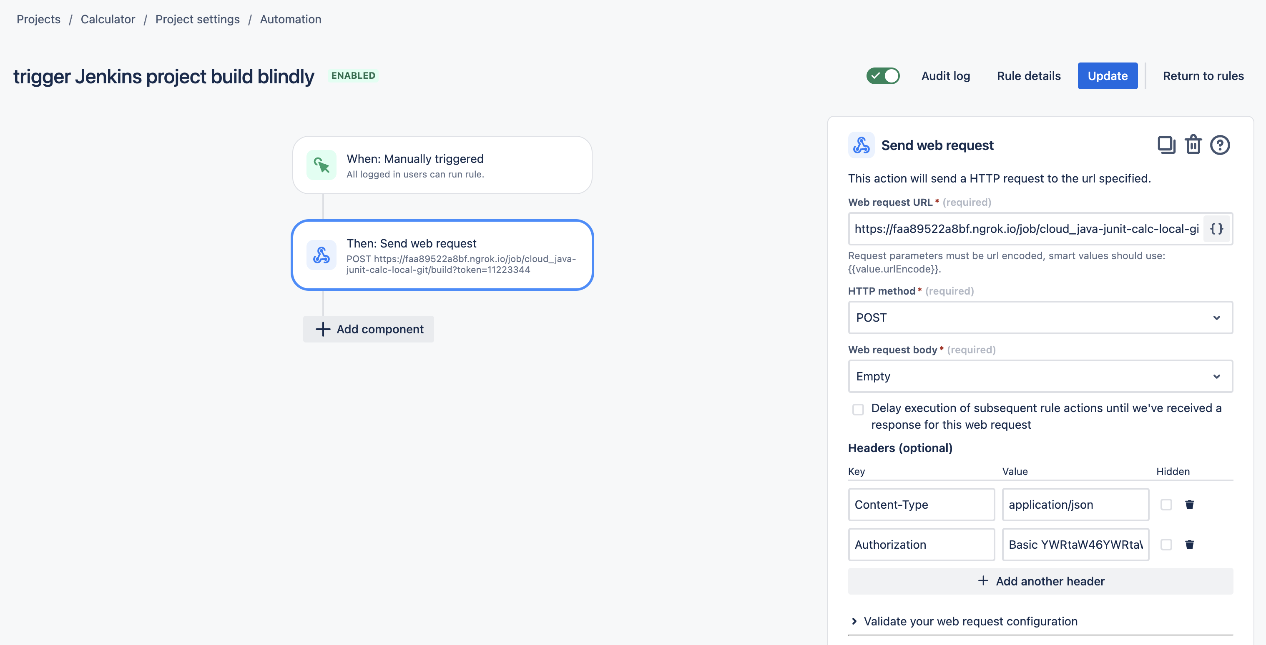Screen dimensions: 1266x645
Task: Insert smart value with braces icon
Action: coord(1216,228)
